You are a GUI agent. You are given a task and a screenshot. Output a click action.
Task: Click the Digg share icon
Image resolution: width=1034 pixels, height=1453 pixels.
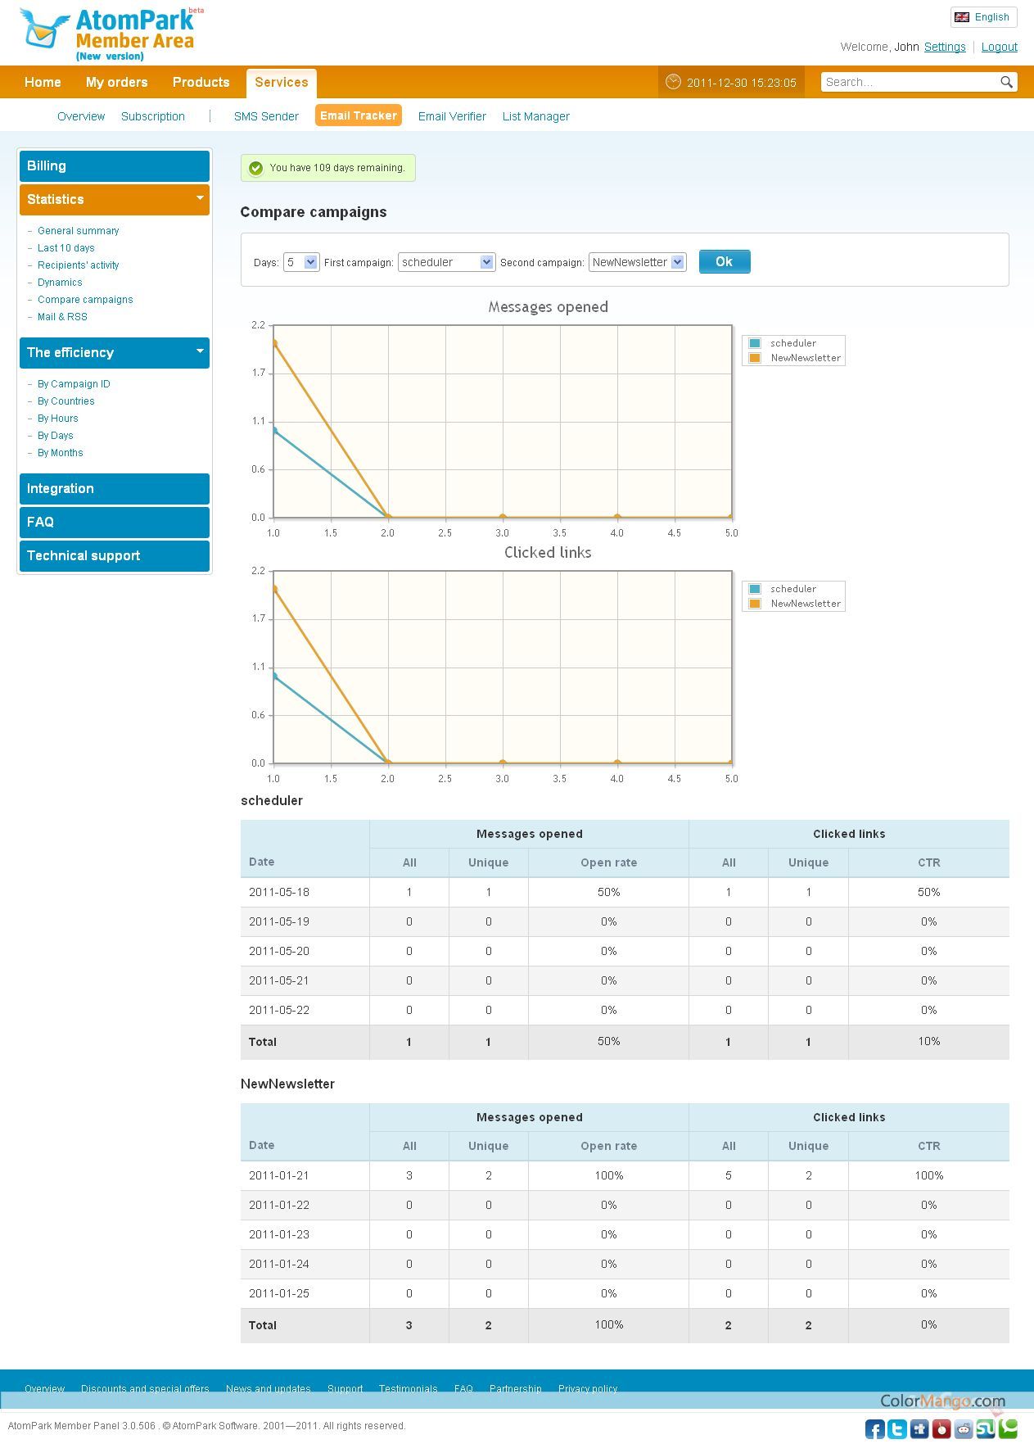pyautogui.click(x=919, y=1429)
